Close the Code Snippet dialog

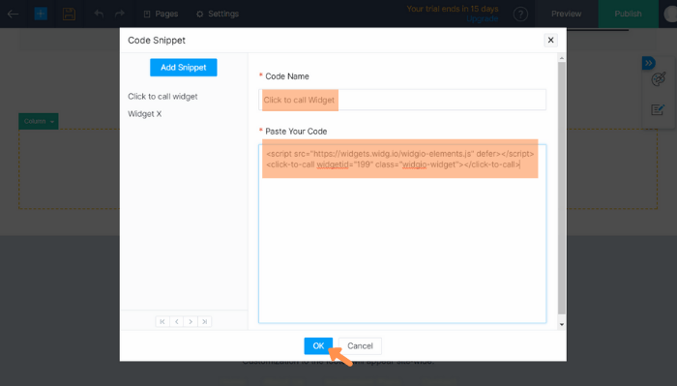(x=550, y=41)
